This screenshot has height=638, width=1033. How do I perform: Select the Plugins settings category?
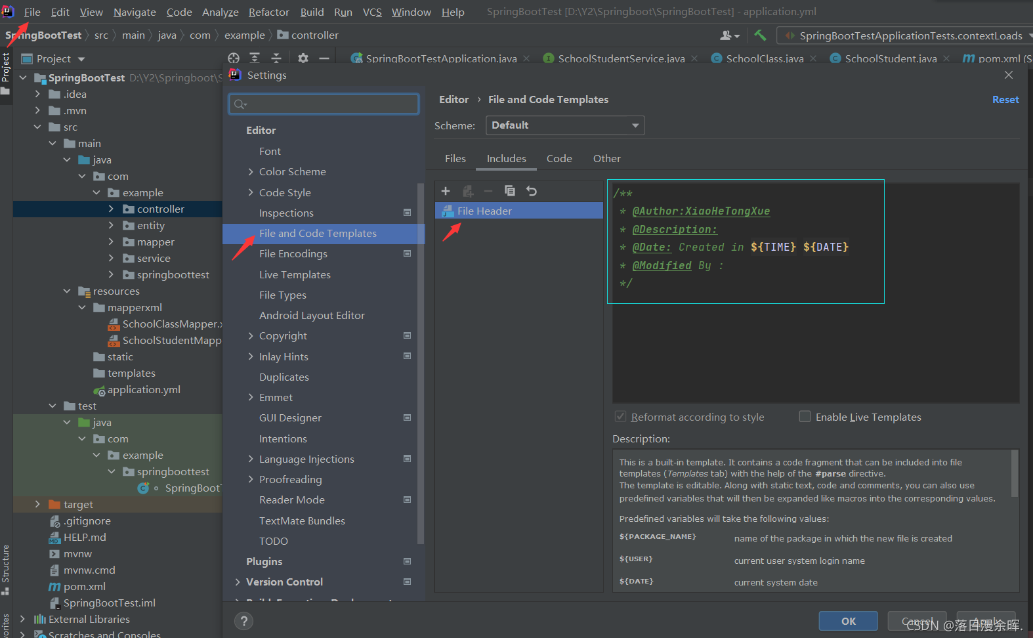(x=264, y=561)
